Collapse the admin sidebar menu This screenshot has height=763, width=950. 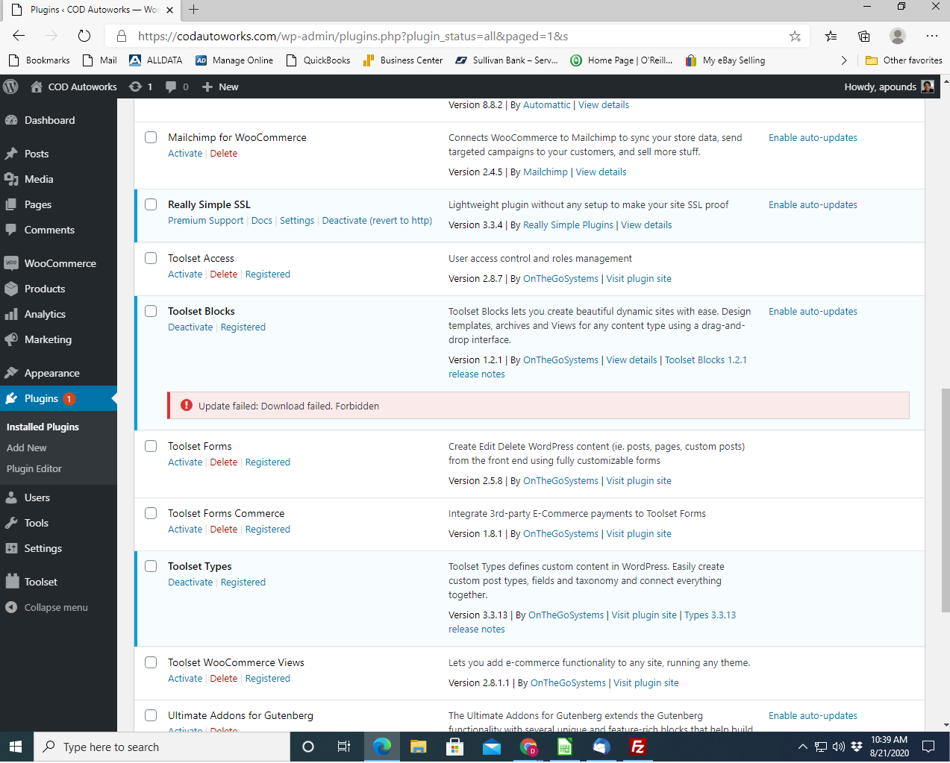coord(55,607)
